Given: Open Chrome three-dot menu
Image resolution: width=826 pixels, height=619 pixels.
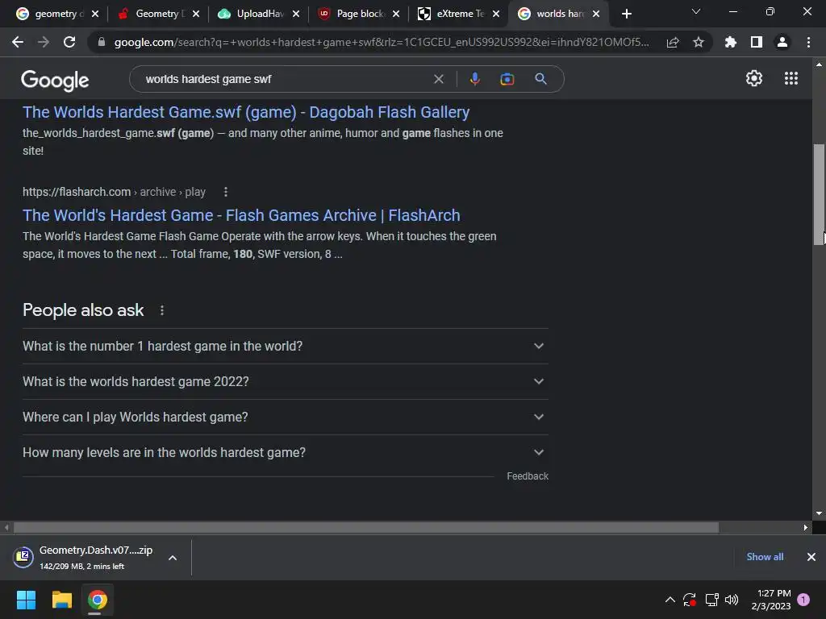Looking at the screenshot, I should (808, 42).
